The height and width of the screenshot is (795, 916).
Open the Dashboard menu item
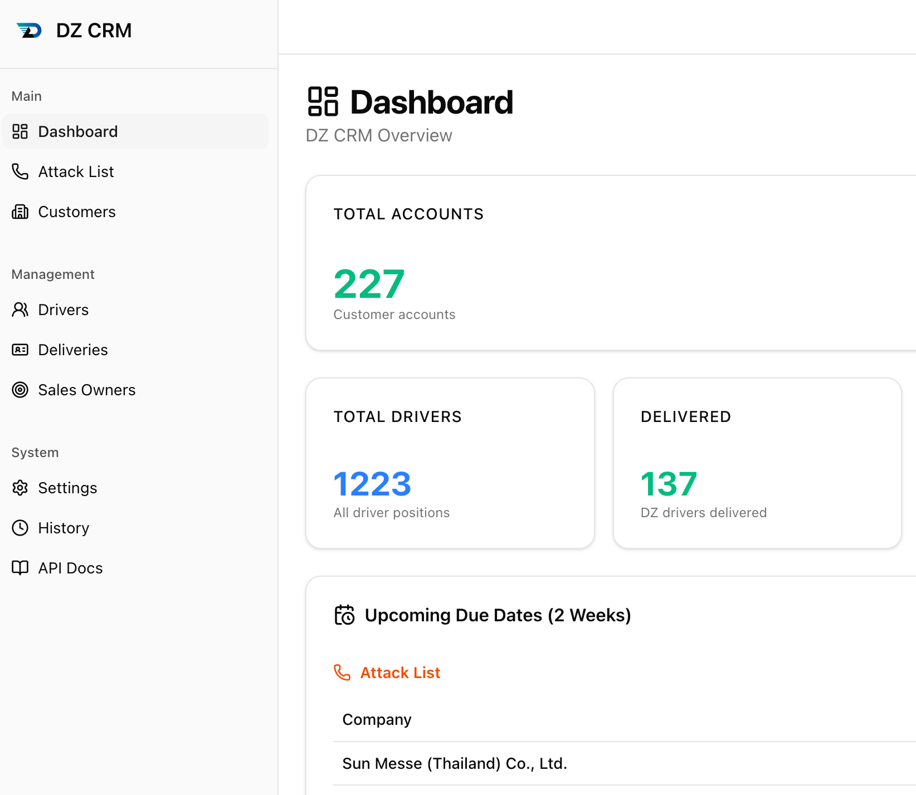[135, 131]
